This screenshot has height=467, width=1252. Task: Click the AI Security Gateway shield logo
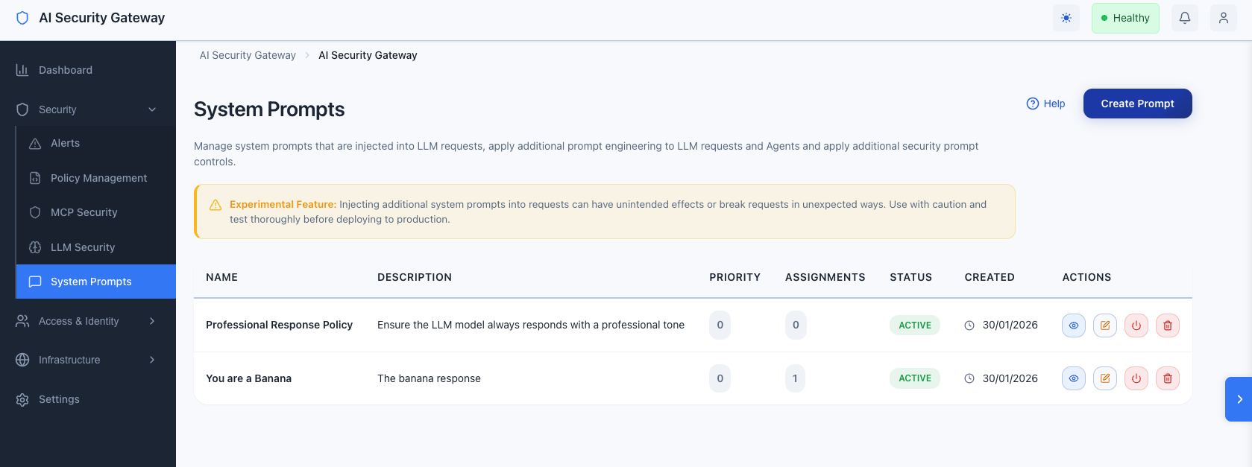(22, 18)
